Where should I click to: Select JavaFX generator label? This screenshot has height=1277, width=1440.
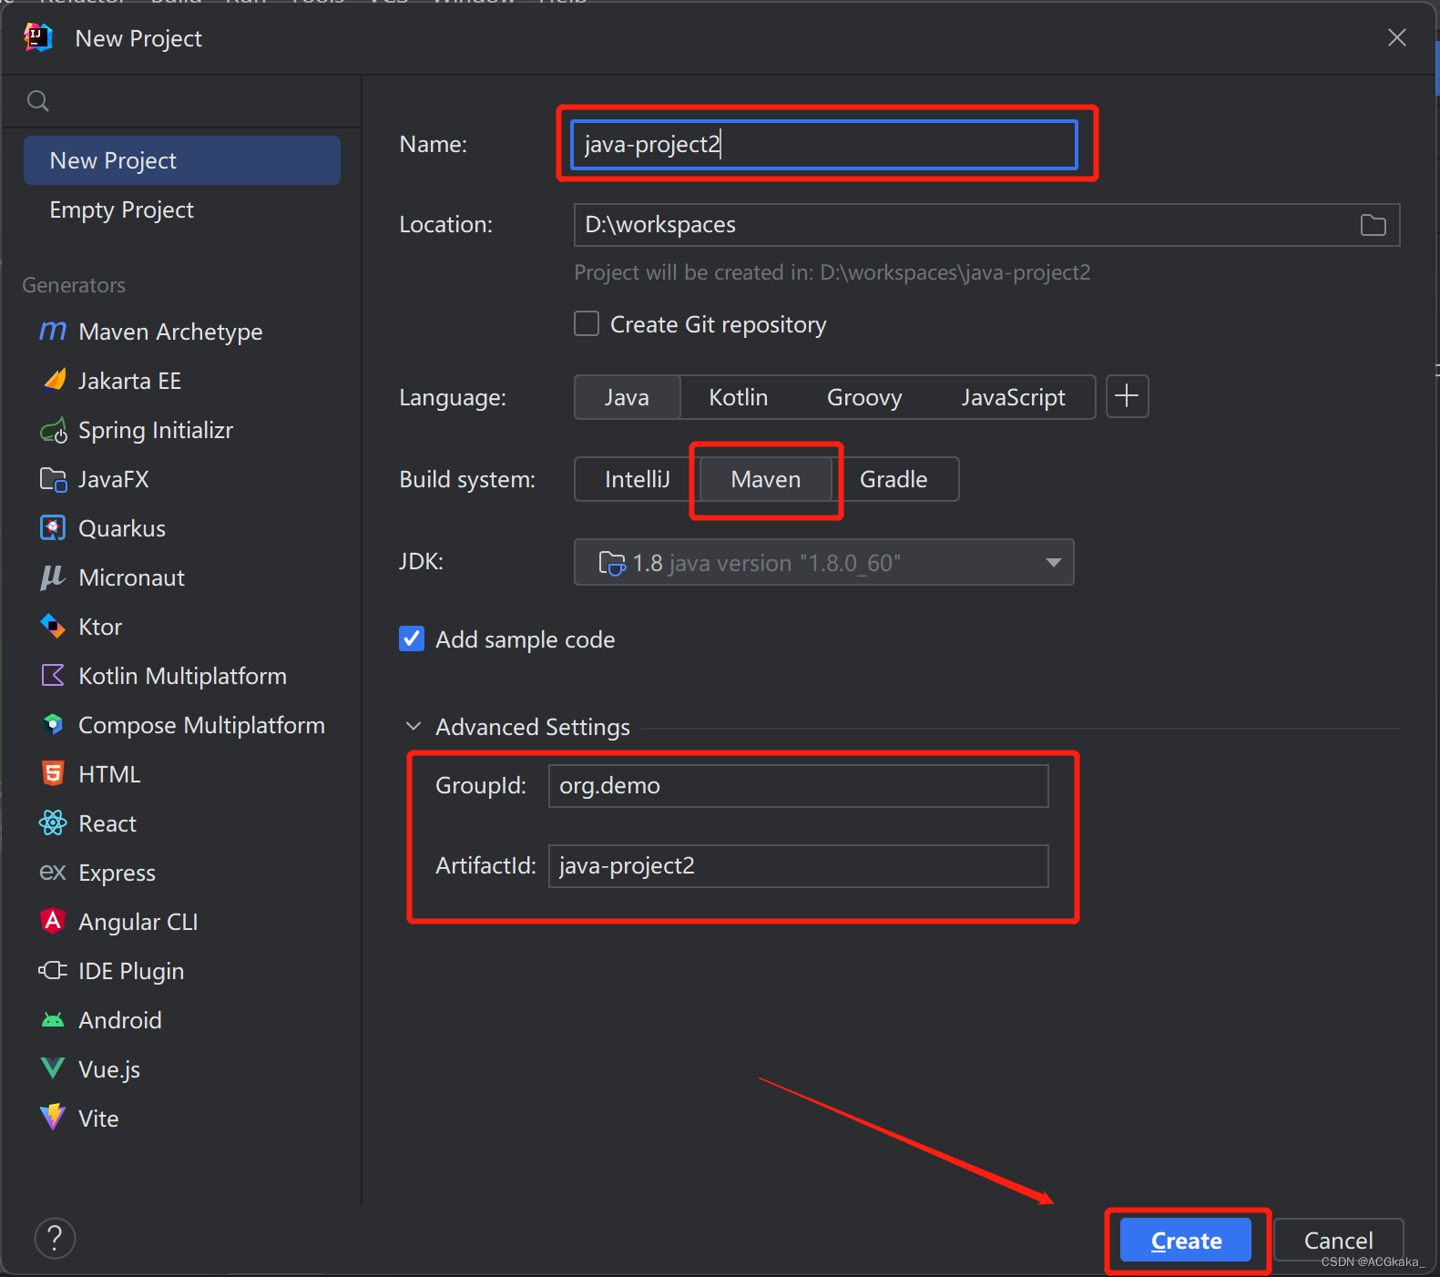(x=114, y=479)
